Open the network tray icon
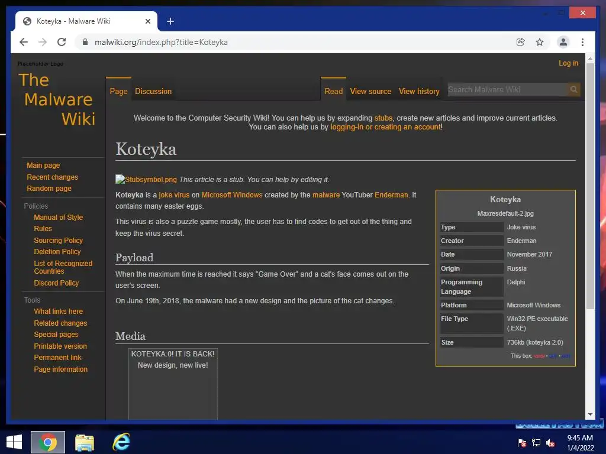This screenshot has width=606, height=454. pos(536,443)
